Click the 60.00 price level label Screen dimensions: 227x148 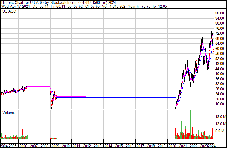click(219, 49)
